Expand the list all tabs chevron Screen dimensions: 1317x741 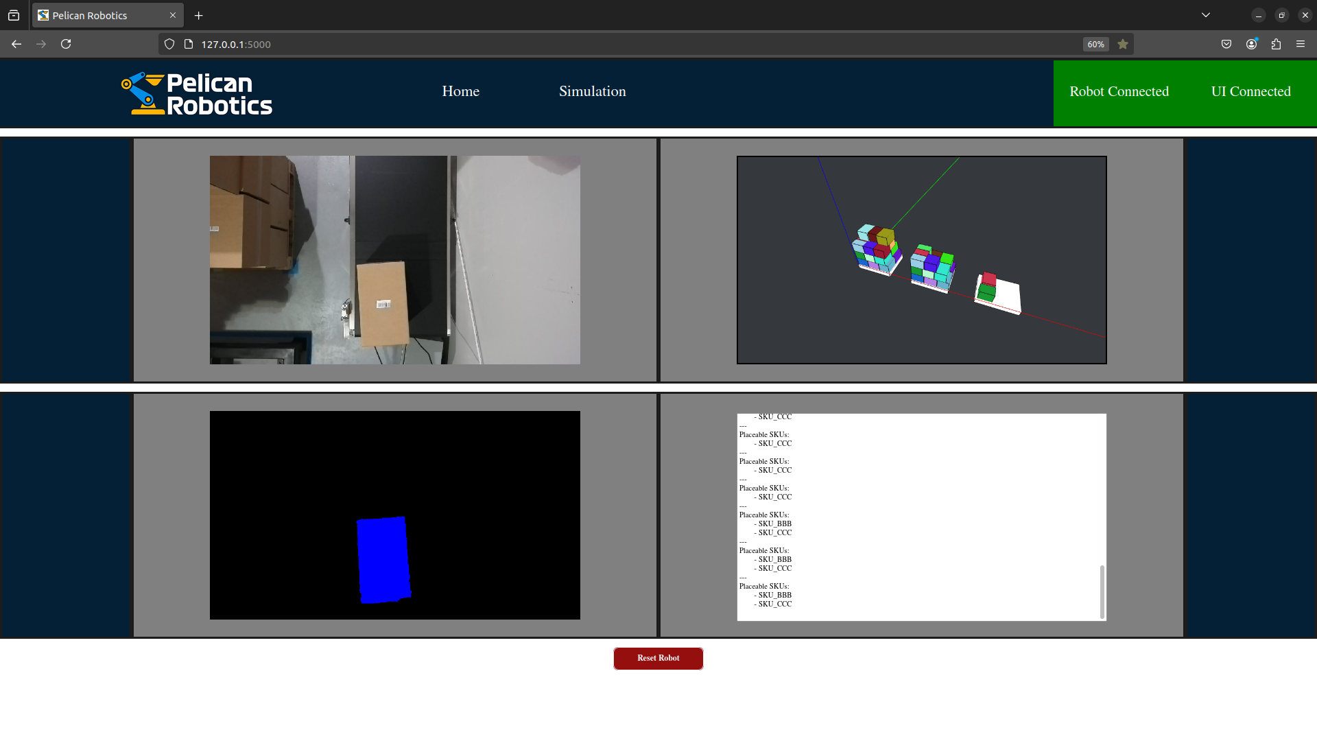1206,15
